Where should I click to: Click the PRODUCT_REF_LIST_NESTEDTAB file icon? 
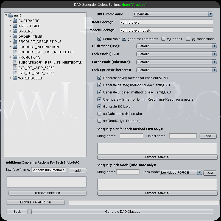tap(15, 52)
